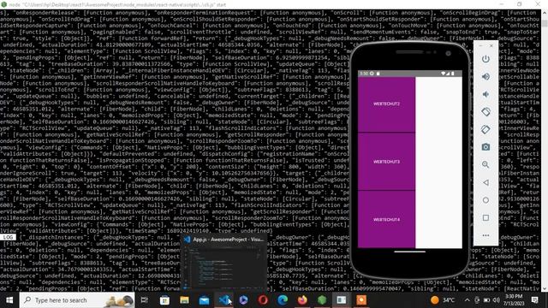Click the taskbar search box
548x308 pixels.
pos(77,300)
